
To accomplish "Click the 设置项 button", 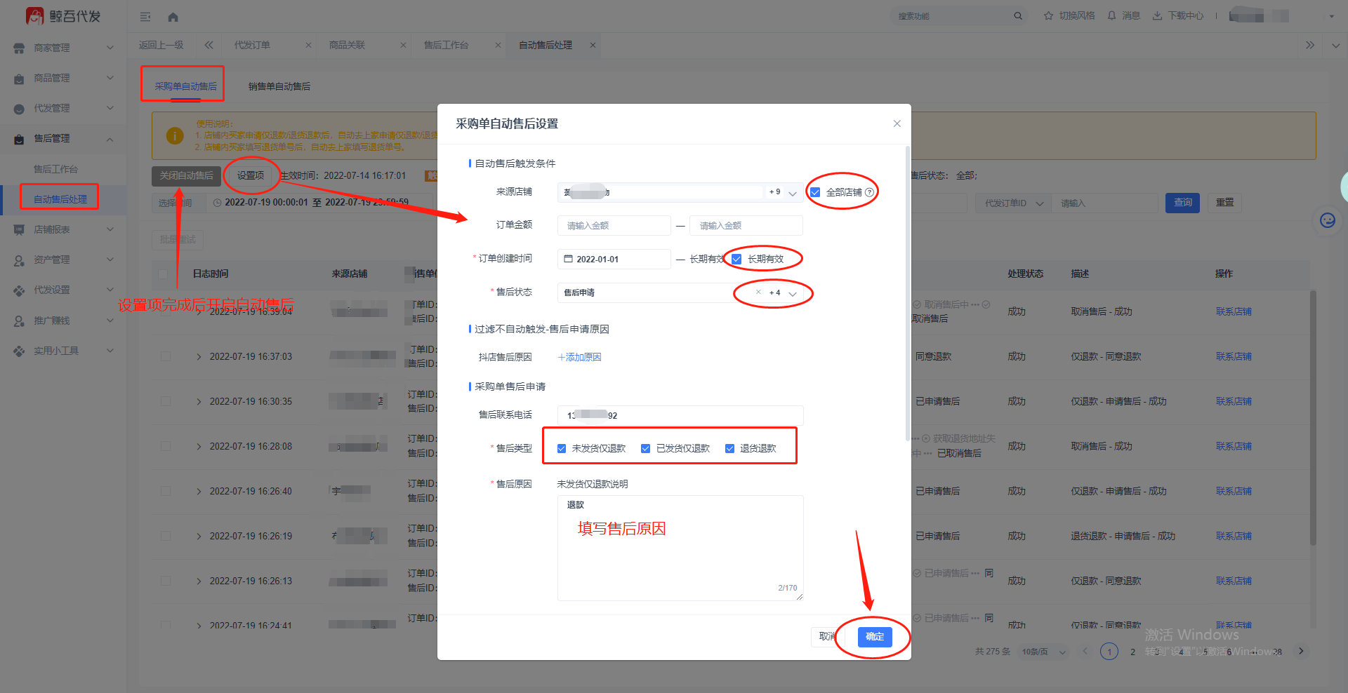I will (251, 175).
